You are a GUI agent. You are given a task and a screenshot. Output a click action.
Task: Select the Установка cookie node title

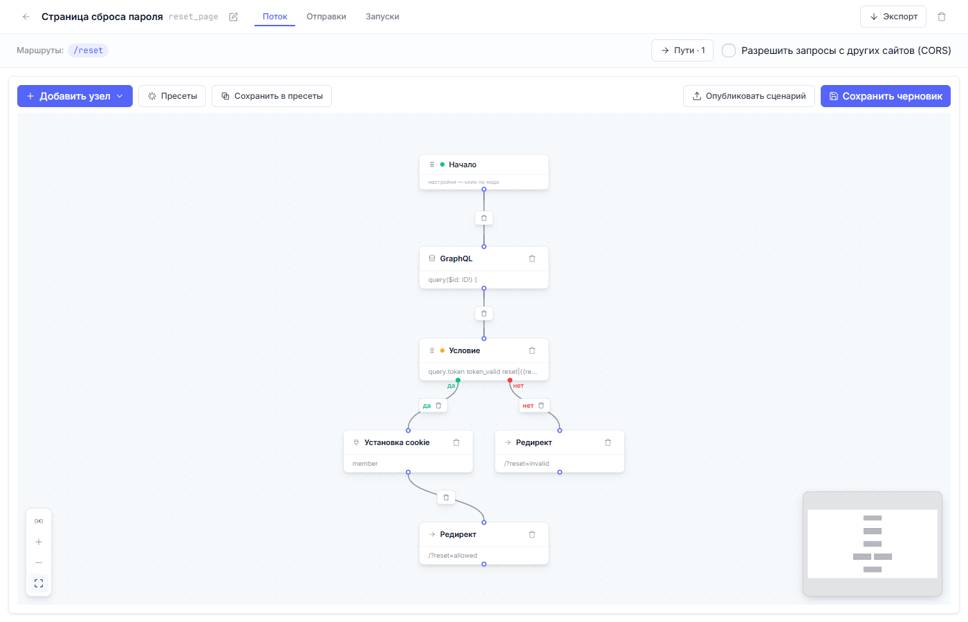pos(397,442)
